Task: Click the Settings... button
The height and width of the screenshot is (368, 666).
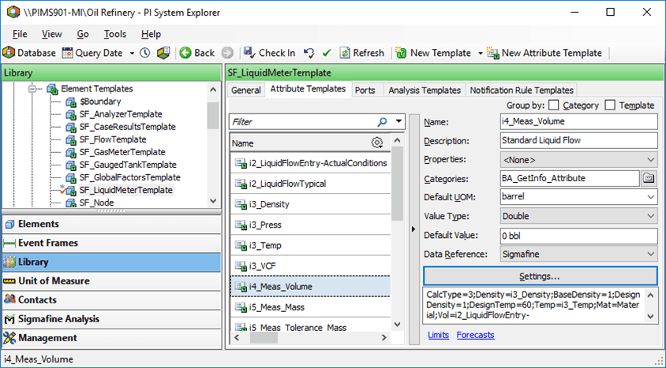Action: tap(541, 277)
